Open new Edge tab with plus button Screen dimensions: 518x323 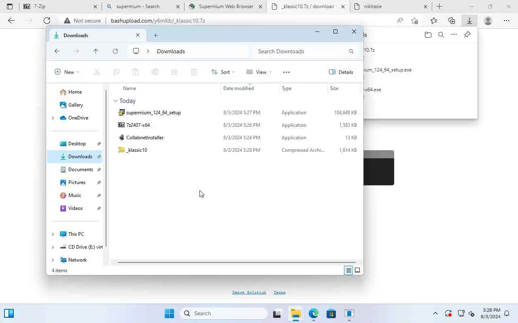click(x=439, y=6)
